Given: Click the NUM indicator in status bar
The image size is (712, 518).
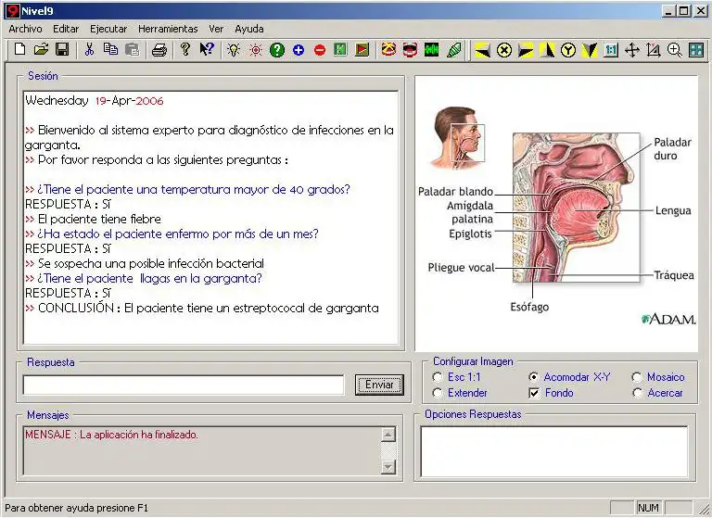Looking at the screenshot, I should (x=648, y=508).
